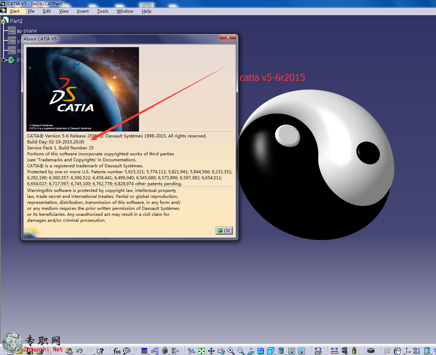Screen dimensions: 436x355
Task: Open the File menu
Action: (31, 11)
